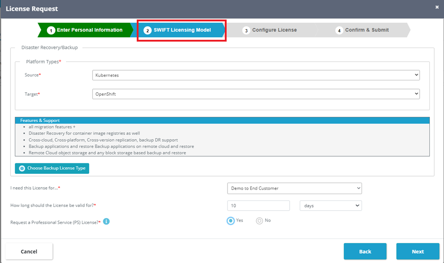Click 'Backup applications and restore' feature line
The height and width of the screenshot is (263, 444).
[x=111, y=147]
